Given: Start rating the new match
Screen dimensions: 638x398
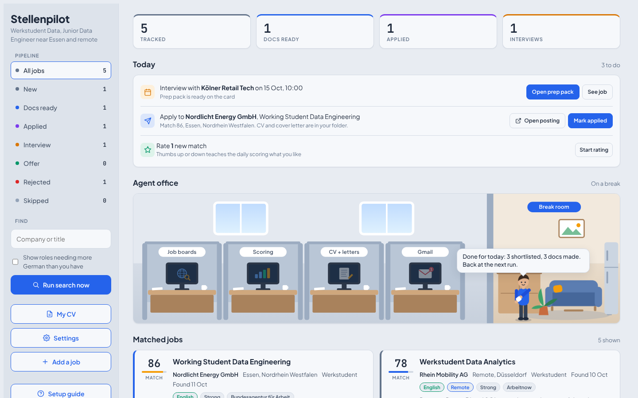Looking at the screenshot, I should (x=594, y=150).
